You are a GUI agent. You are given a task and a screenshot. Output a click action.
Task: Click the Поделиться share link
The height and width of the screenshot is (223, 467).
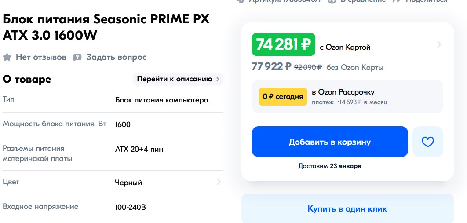tap(427, 1)
